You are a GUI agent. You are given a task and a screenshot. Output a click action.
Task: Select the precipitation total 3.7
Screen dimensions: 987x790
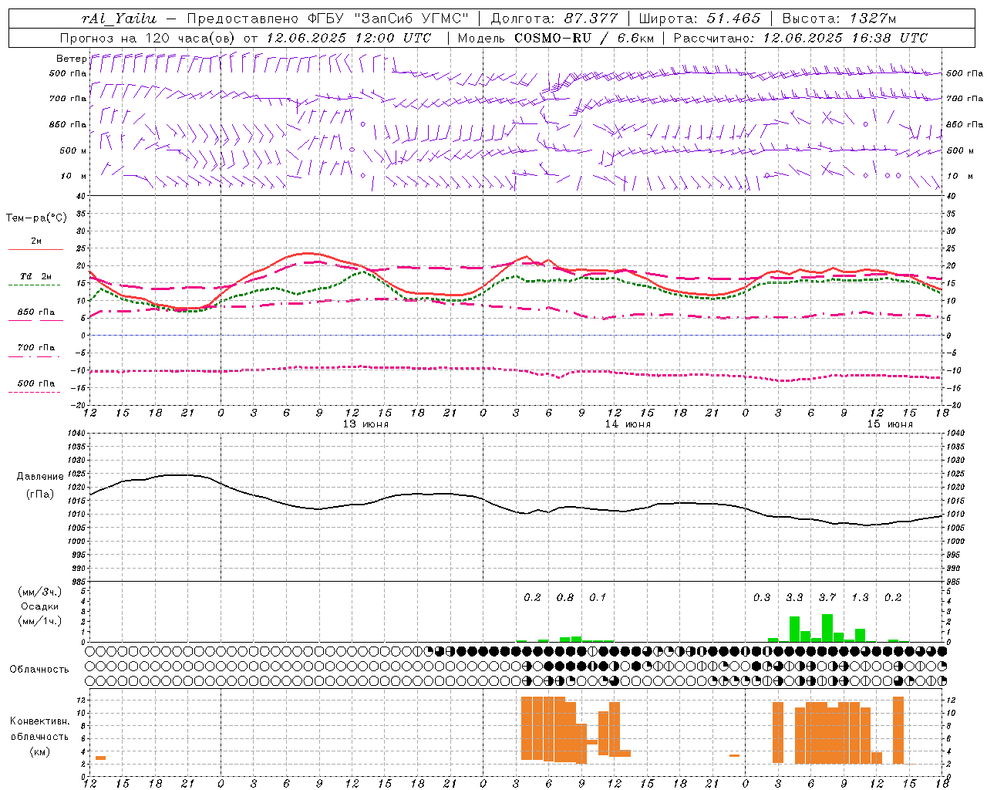click(827, 597)
